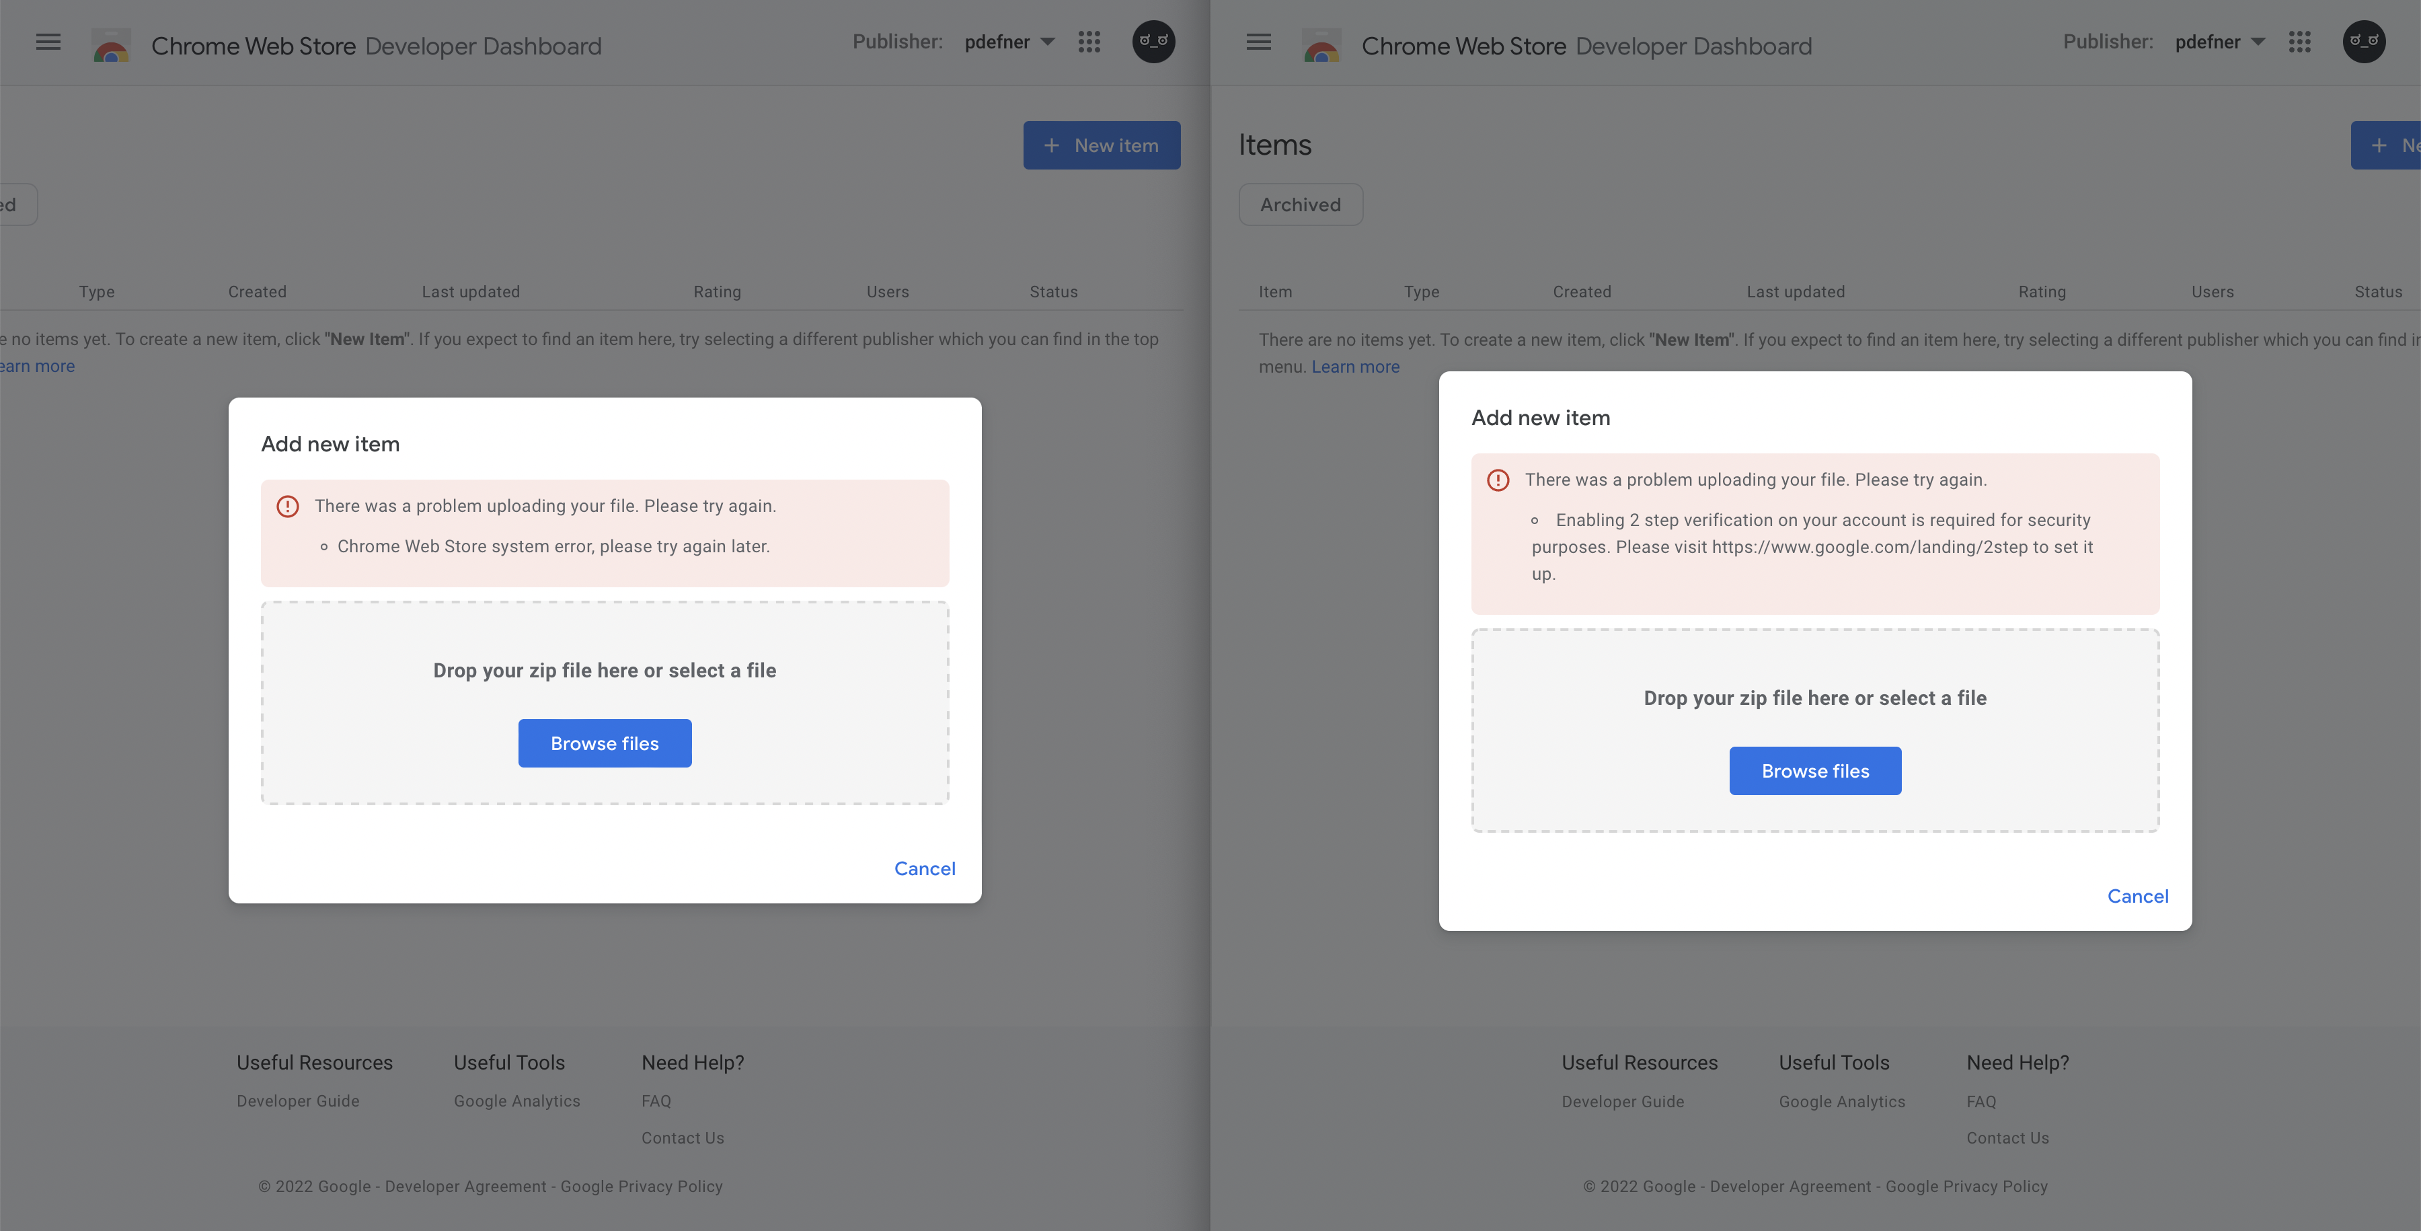Viewport: 2421px width, 1231px height.
Task: Open the hamburger menu in right dashboard
Action: click(x=1258, y=42)
